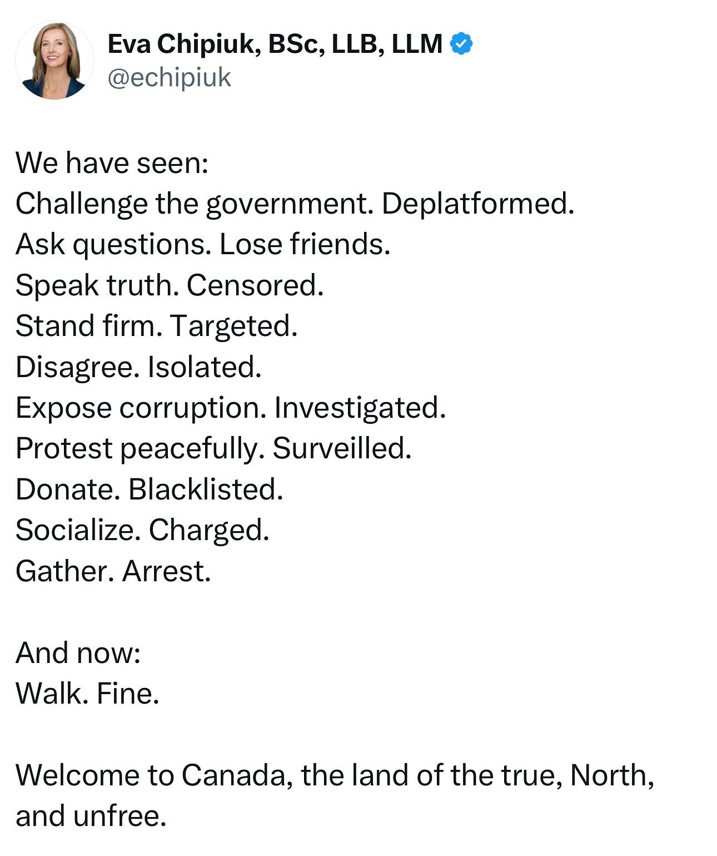This screenshot has height=856, width=717.
Task: Select the final "and unfree." line
Action: click(91, 816)
